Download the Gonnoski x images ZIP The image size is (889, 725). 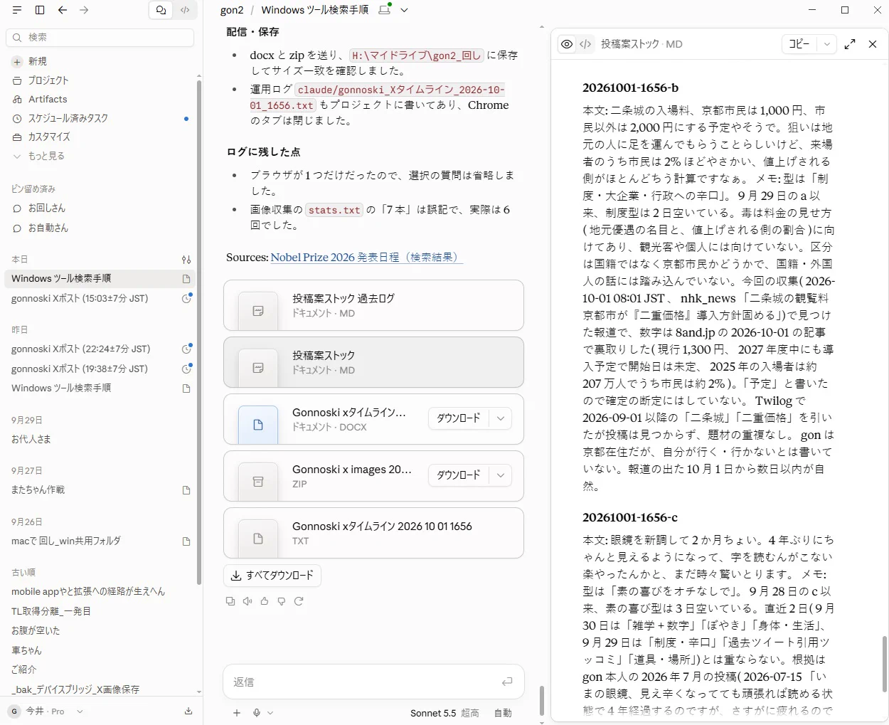click(459, 475)
